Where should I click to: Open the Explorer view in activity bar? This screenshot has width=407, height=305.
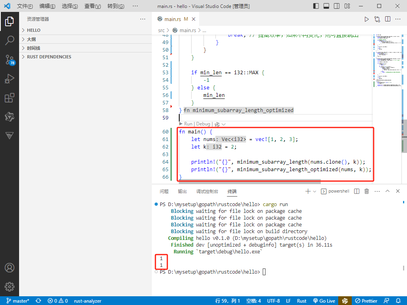tap(10, 21)
